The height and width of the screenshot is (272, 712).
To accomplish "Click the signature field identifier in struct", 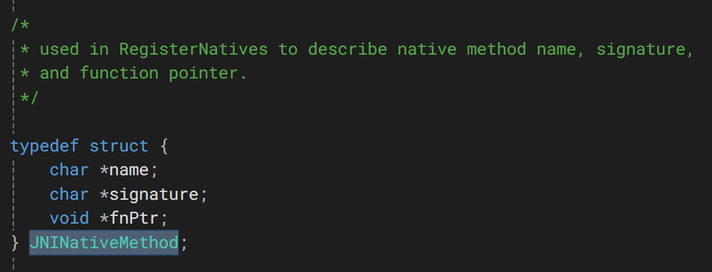I will click(154, 194).
